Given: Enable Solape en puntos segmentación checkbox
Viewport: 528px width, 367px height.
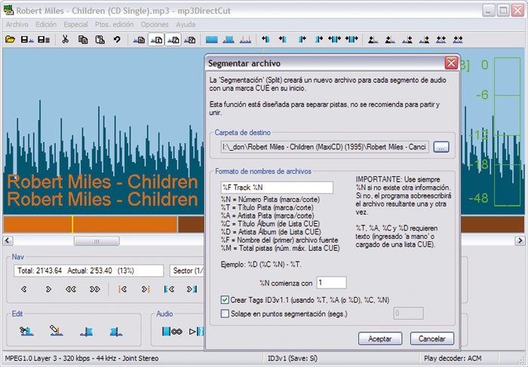Looking at the screenshot, I should pyautogui.click(x=225, y=313).
